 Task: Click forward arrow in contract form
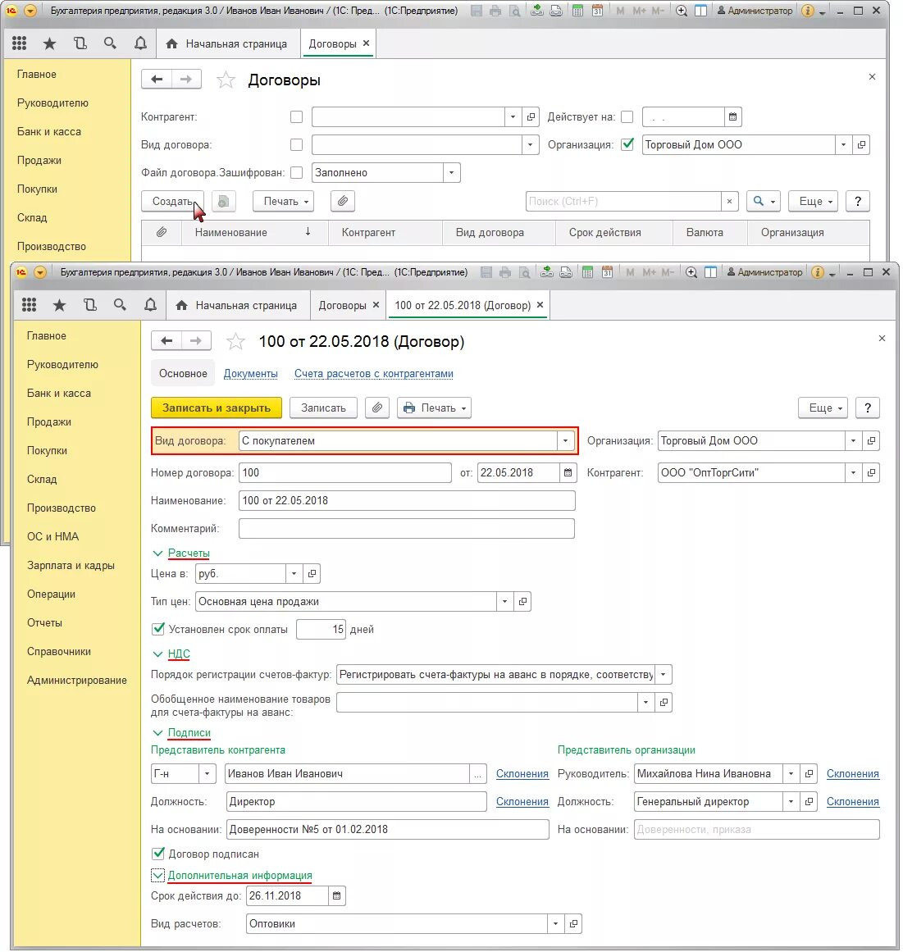pyautogui.click(x=195, y=340)
